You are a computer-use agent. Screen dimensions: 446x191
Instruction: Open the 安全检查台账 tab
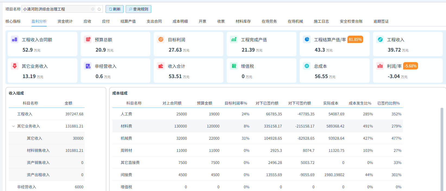351,21
